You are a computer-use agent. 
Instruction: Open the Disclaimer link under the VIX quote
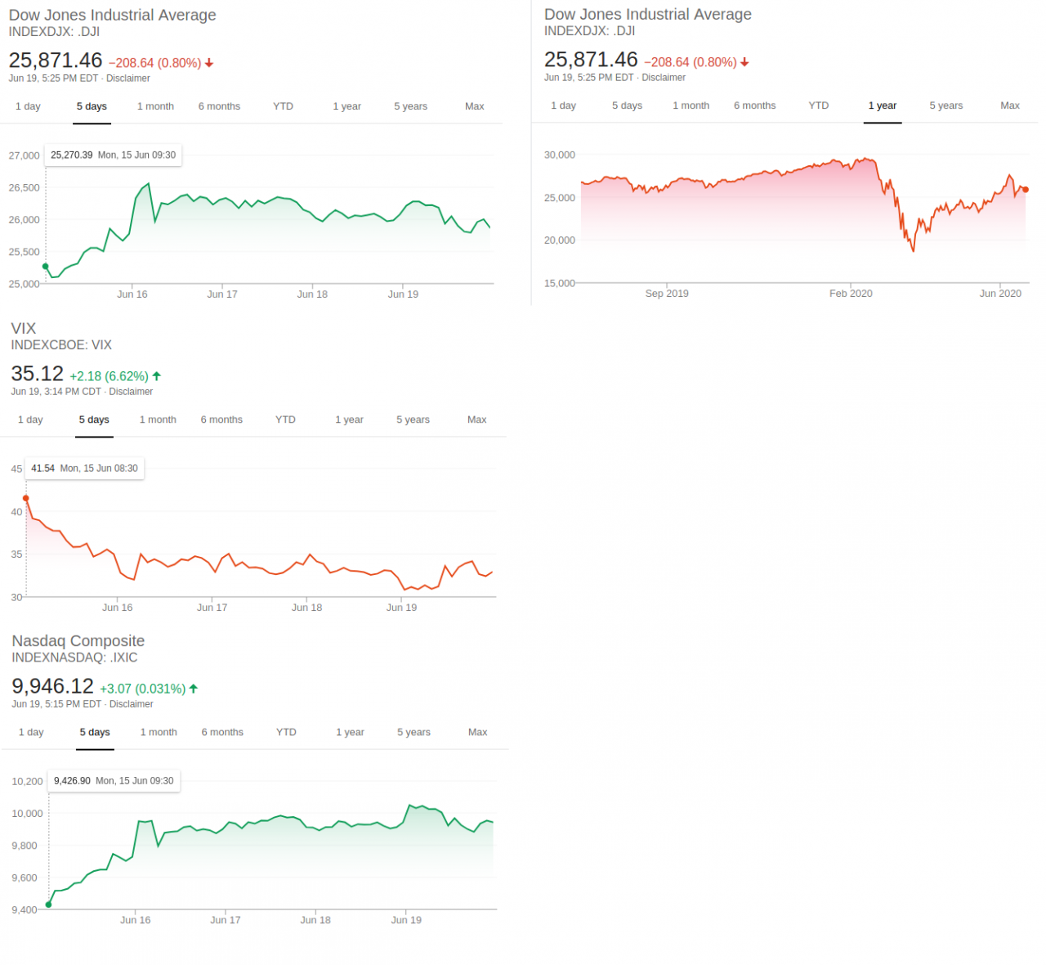click(131, 392)
